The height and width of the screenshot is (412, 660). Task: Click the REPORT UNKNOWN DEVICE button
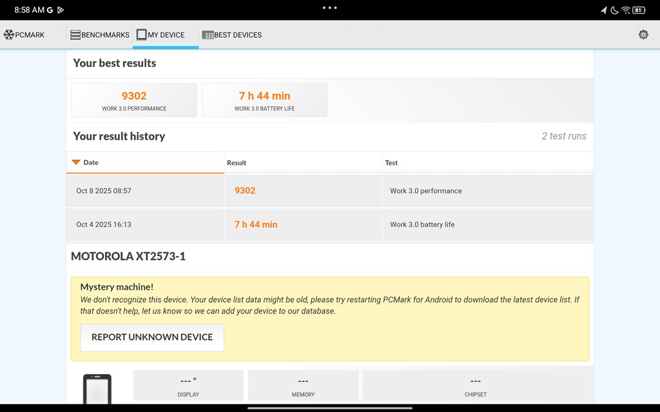(x=151, y=337)
